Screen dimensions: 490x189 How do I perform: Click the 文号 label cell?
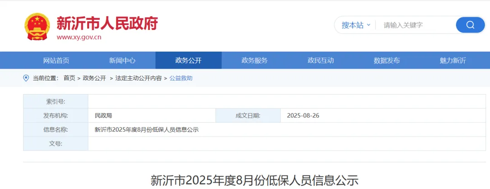click(56, 143)
